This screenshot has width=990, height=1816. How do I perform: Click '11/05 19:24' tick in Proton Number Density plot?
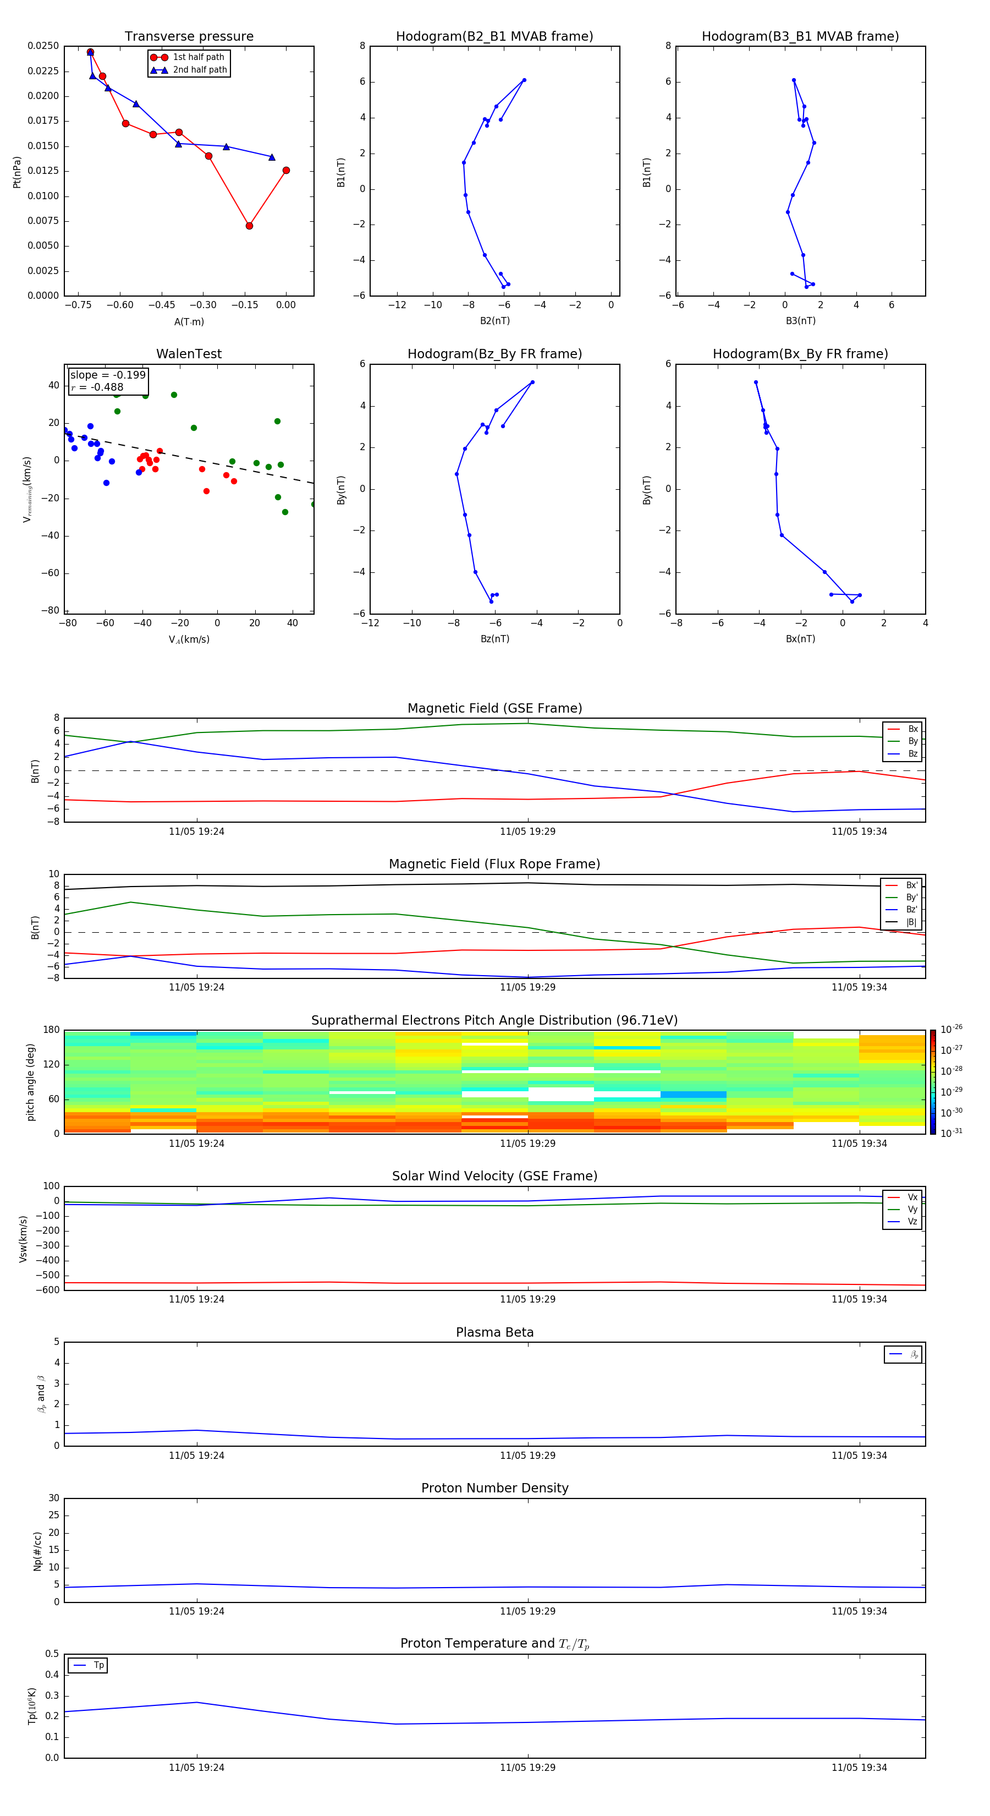click(196, 1611)
